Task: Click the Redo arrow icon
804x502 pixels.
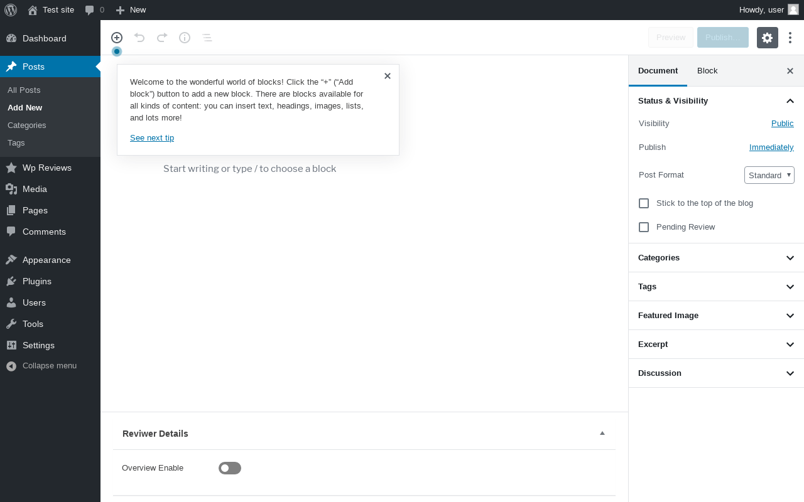Action: [x=162, y=38]
